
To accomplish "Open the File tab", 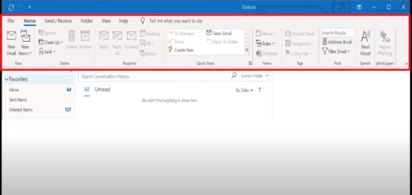I will tap(11, 21).
